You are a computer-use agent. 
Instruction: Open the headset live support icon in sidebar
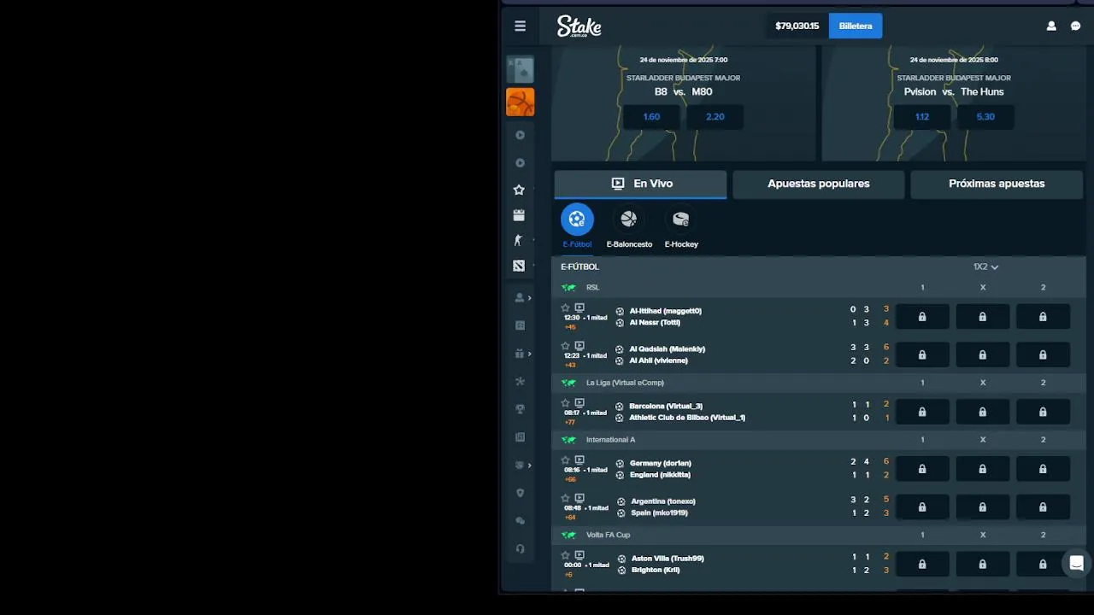(x=520, y=548)
